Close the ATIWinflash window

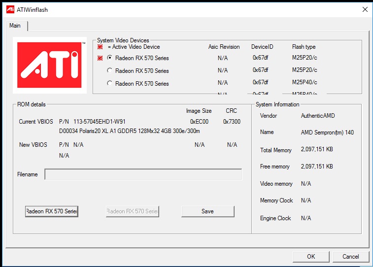point(365,9)
